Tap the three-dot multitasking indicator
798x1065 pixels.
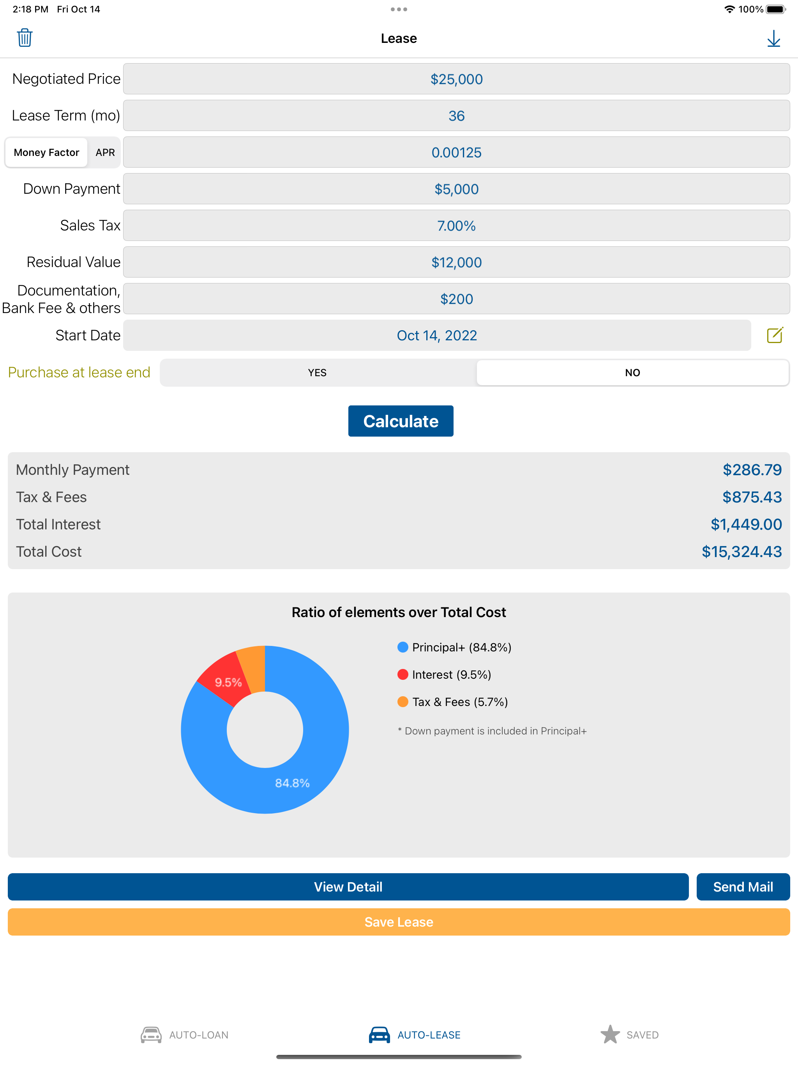click(x=399, y=9)
